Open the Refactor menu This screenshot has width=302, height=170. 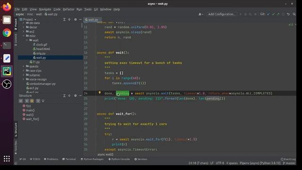click(68, 9)
